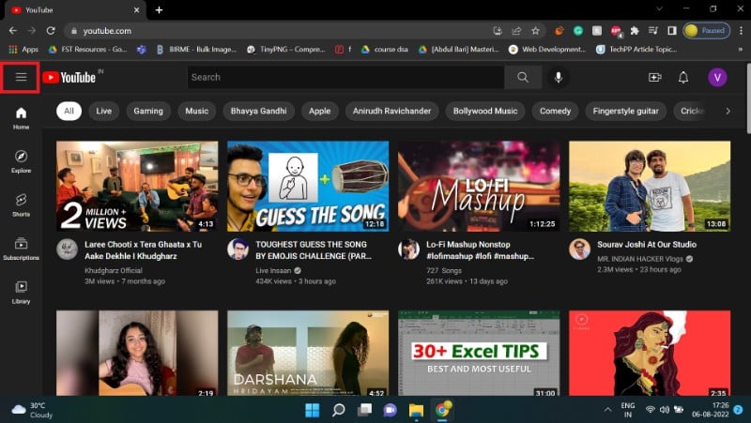
Task: Bookmark this page with star icon
Action: coord(535,31)
